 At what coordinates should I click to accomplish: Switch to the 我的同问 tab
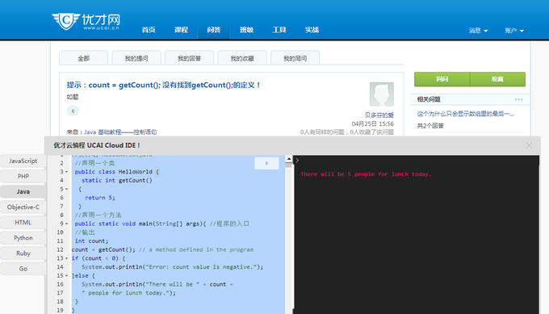295,58
